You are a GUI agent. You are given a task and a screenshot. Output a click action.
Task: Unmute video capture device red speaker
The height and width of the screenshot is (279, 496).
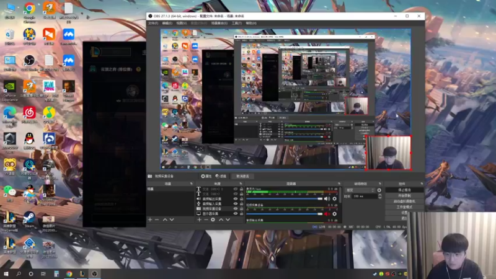pos(327,214)
